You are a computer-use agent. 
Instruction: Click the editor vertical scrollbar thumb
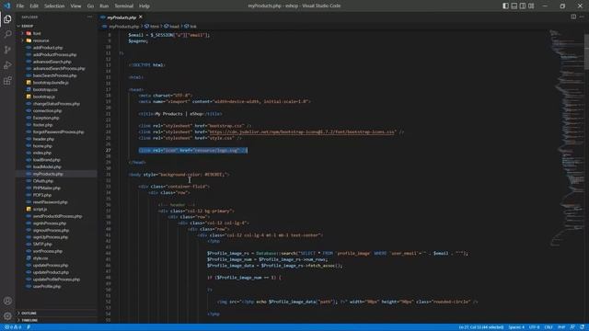[x=586, y=51]
